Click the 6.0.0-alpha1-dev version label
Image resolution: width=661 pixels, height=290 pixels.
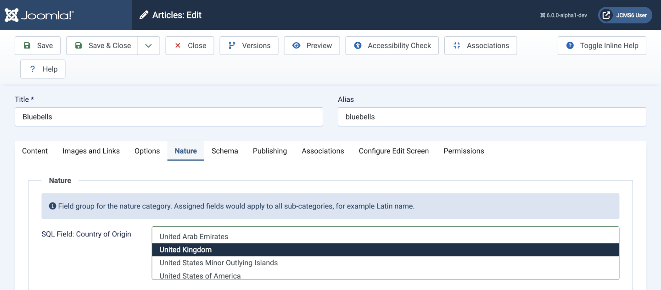pos(563,15)
